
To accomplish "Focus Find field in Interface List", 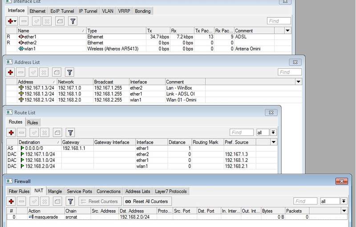I will click(x=279, y=21).
